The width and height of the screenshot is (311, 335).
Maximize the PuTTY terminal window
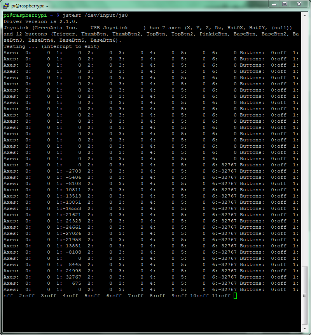click(285, 4)
